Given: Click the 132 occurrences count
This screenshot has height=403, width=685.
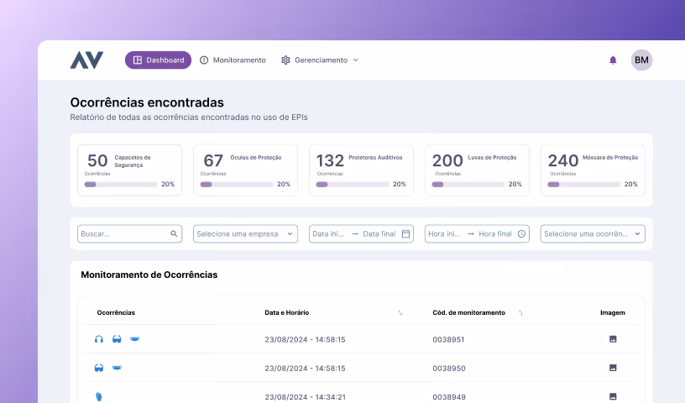Looking at the screenshot, I should pyautogui.click(x=330, y=161).
